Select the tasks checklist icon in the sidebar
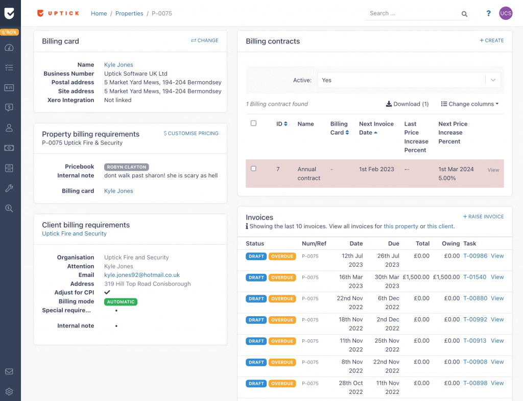 pos(10,67)
